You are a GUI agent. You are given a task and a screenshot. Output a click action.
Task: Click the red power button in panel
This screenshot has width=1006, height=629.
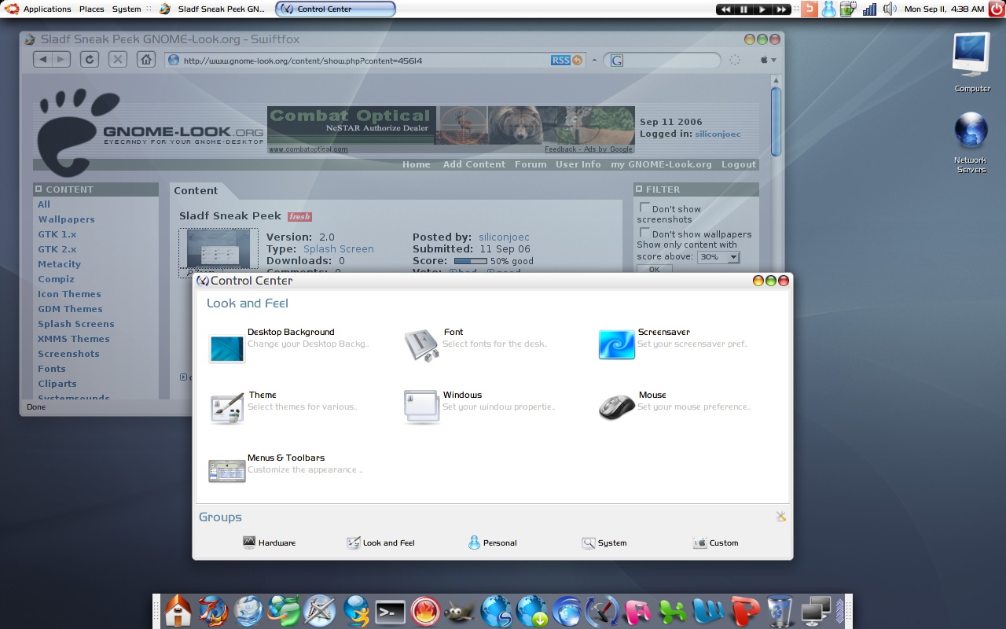tap(996, 9)
